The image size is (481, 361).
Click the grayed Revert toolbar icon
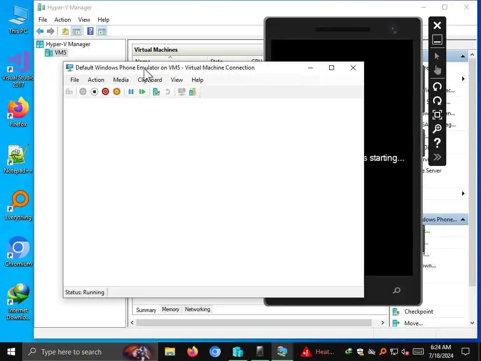(168, 92)
